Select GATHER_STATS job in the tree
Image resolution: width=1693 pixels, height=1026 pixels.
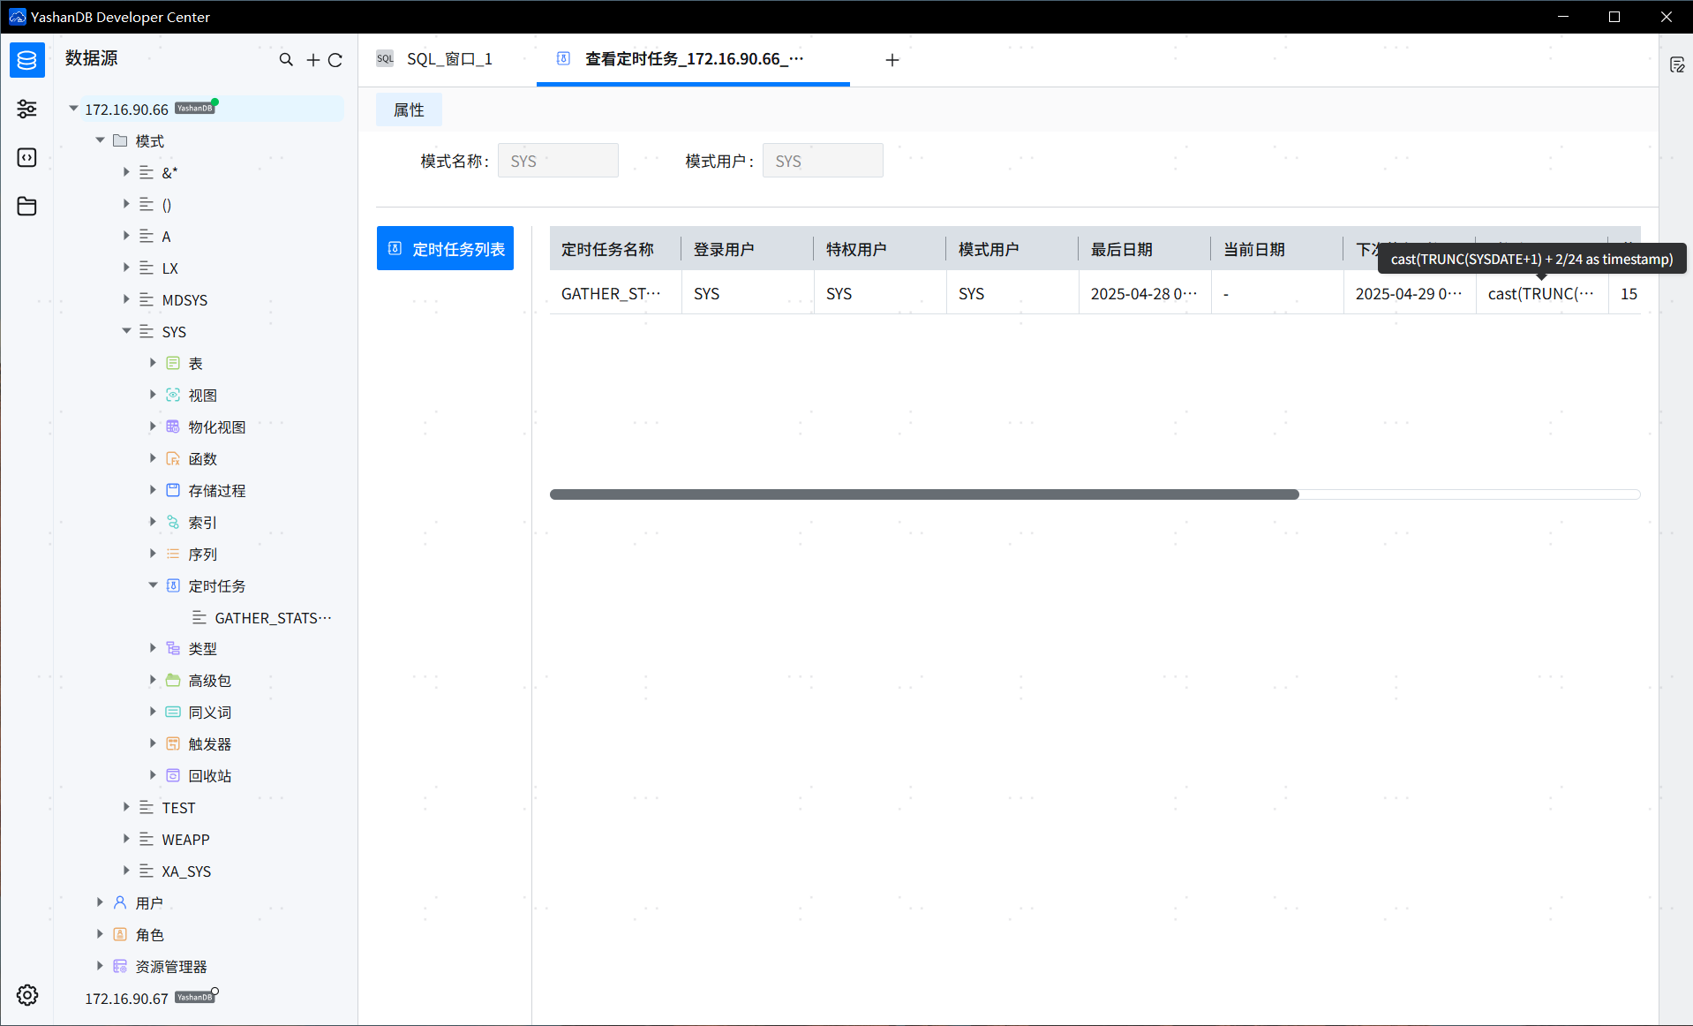(x=272, y=618)
